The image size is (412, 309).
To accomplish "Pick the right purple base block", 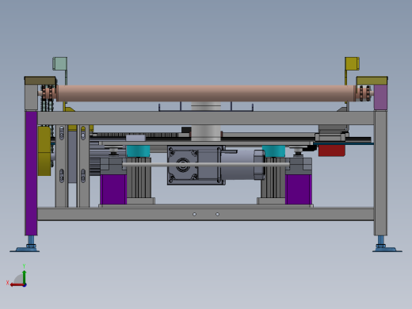I will 299,189.
